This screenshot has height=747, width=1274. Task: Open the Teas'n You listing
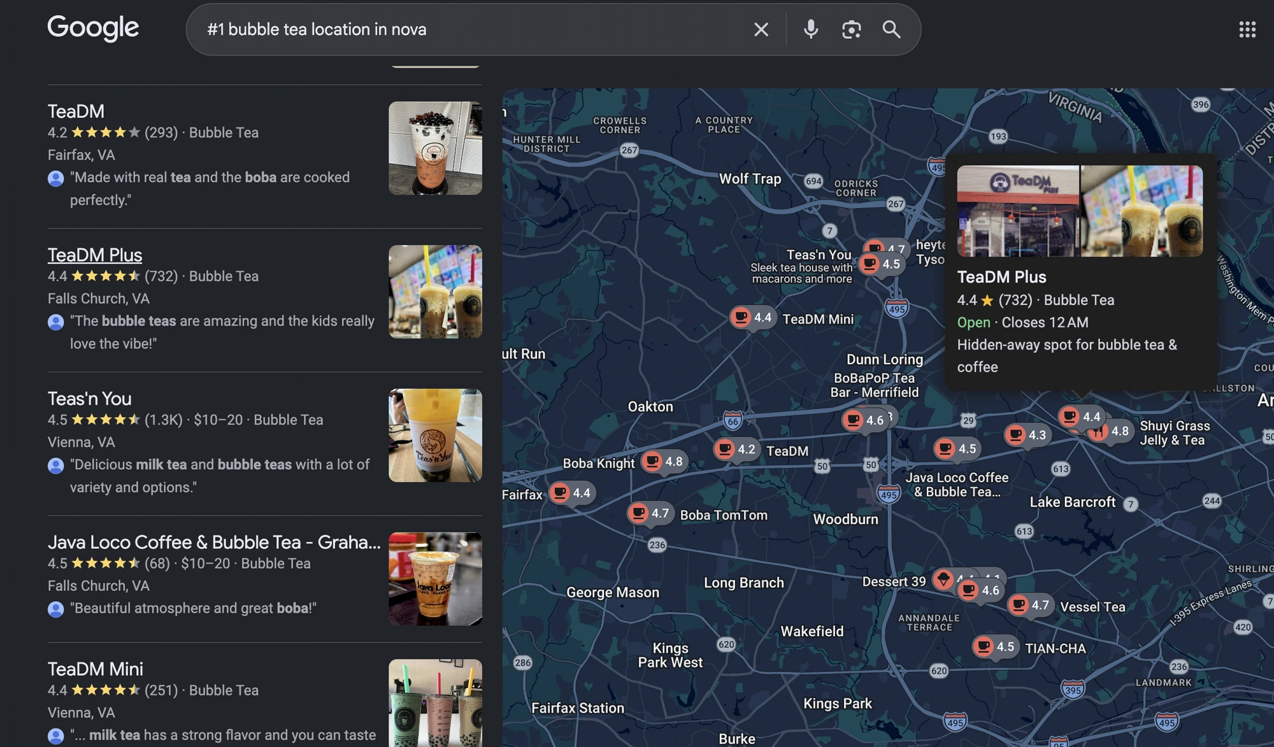pos(89,399)
